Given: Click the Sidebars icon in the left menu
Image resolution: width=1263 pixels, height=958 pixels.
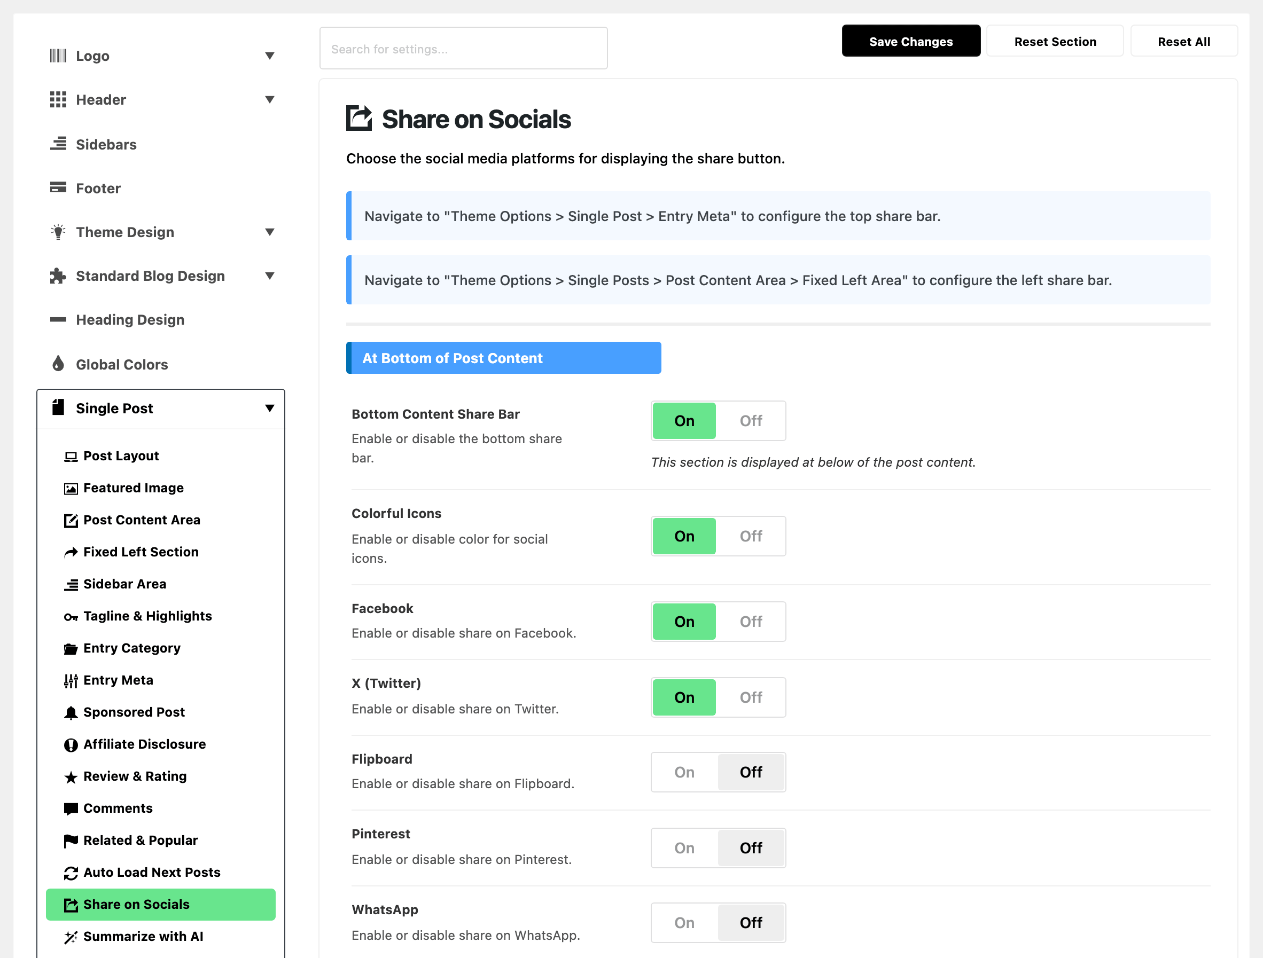Looking at the screenshot, I should point(58,144).
